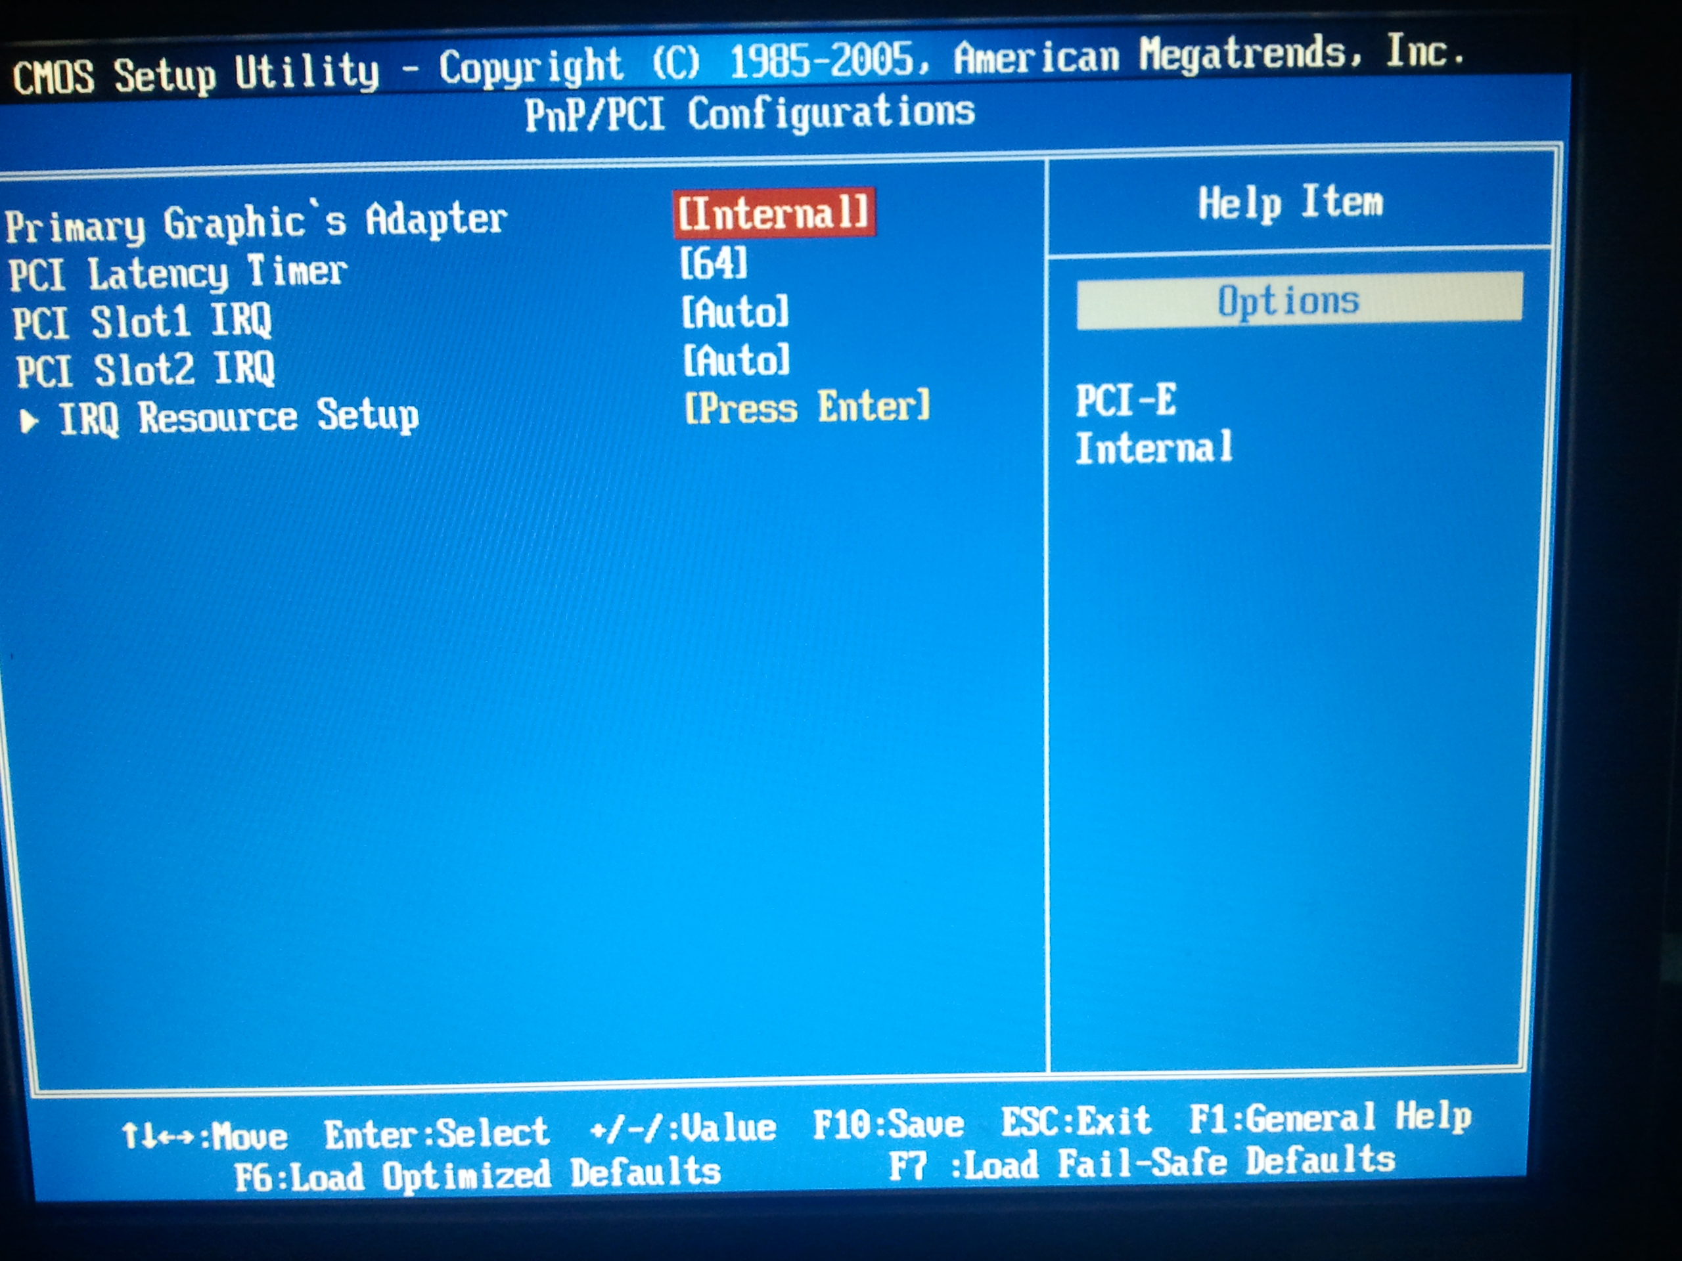Select the PCI Slot2 IRQ entry
1682x1261 pixels.
pyautogui.click(x=145, y=370)
